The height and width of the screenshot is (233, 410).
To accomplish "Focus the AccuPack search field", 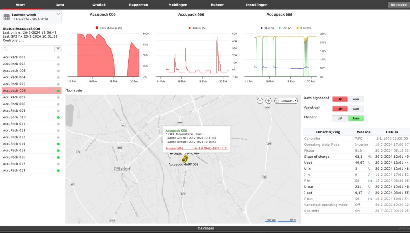I will [x=29, y=49].
